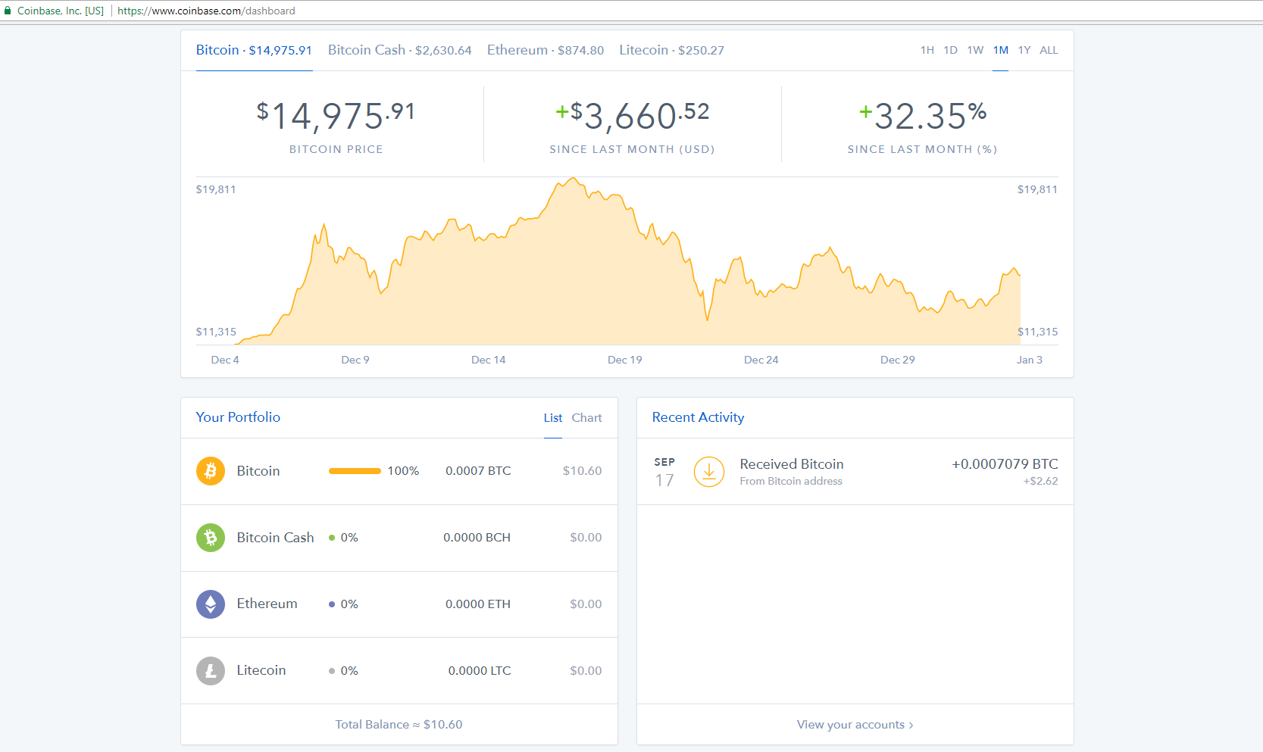Click the SEP 17 activity date
This screenshot has width=1263, height=752.
pos(664,472)
